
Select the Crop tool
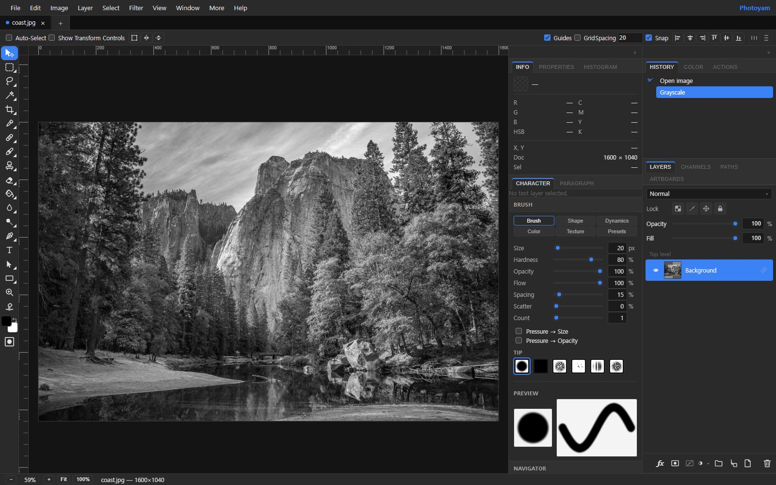coord(9,109)
